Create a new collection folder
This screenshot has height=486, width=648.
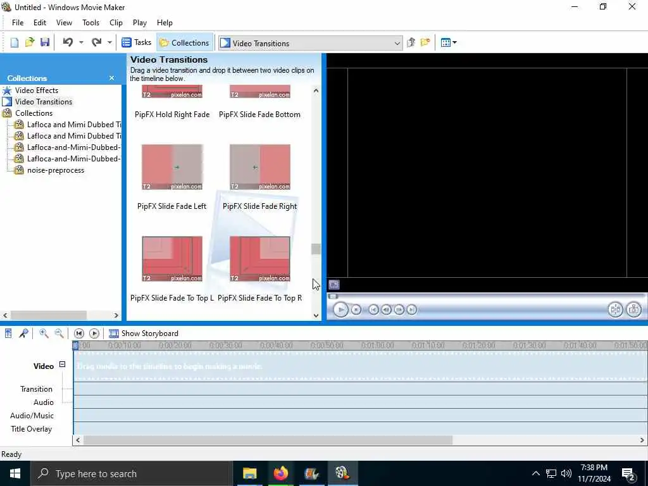coord(425,42)
